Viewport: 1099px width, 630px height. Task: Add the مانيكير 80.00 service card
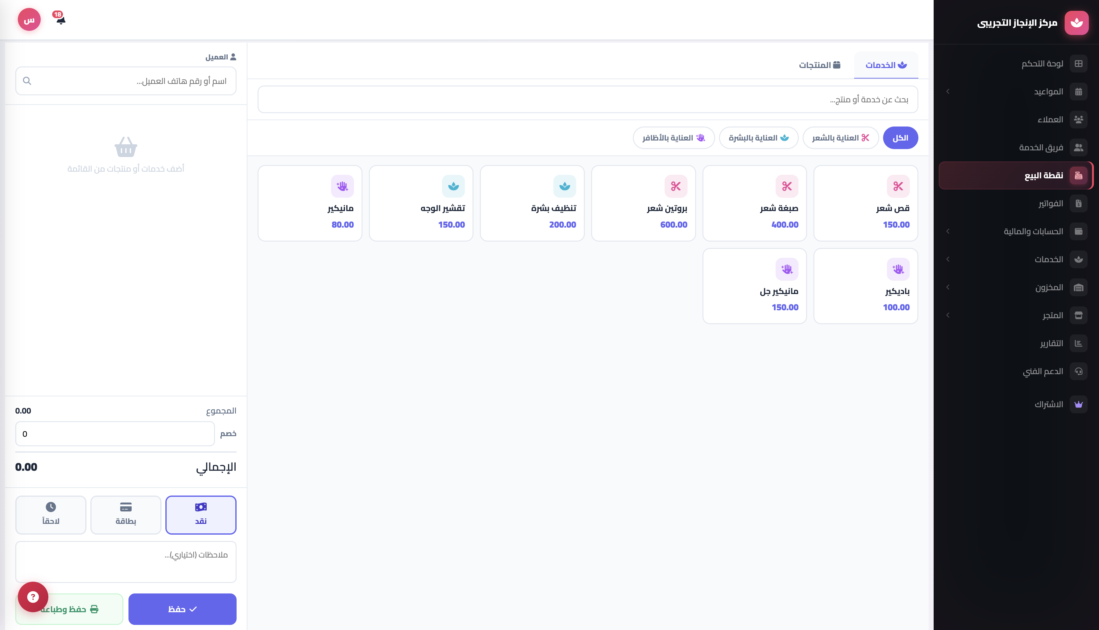pos(309,203)
